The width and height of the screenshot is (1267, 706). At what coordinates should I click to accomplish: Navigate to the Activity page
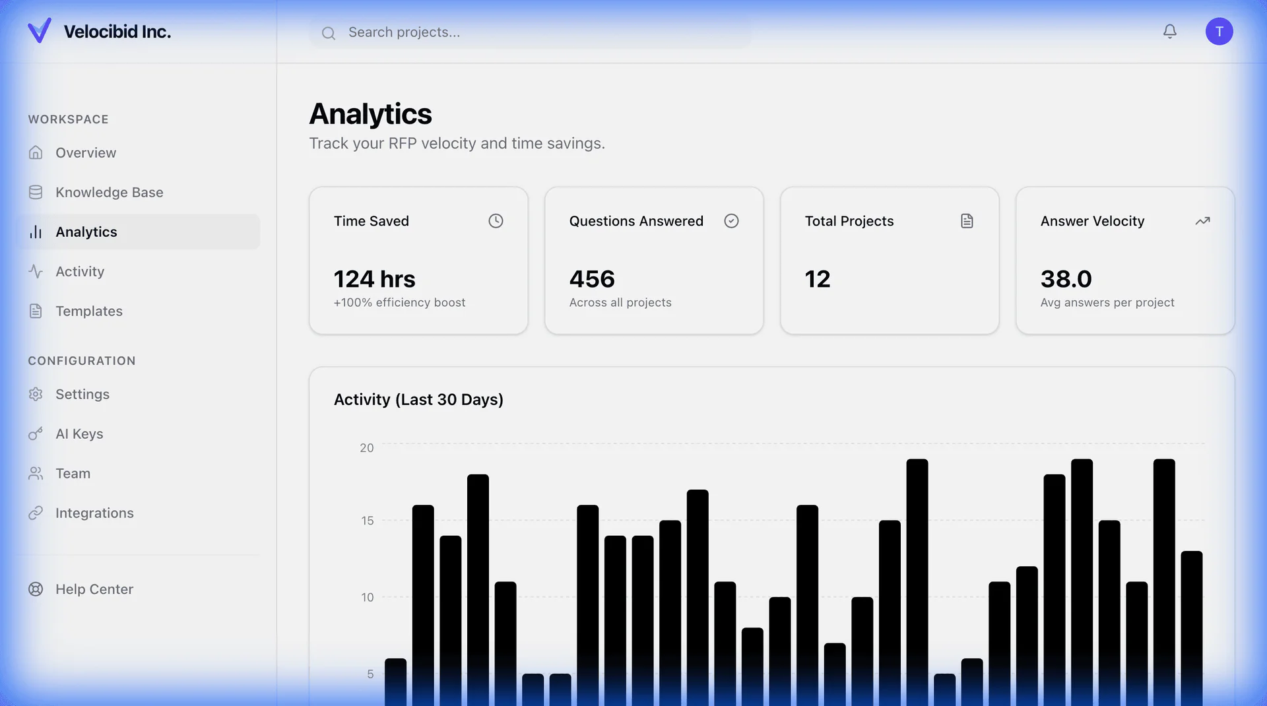pyautogui.click(x=80, y=271)
